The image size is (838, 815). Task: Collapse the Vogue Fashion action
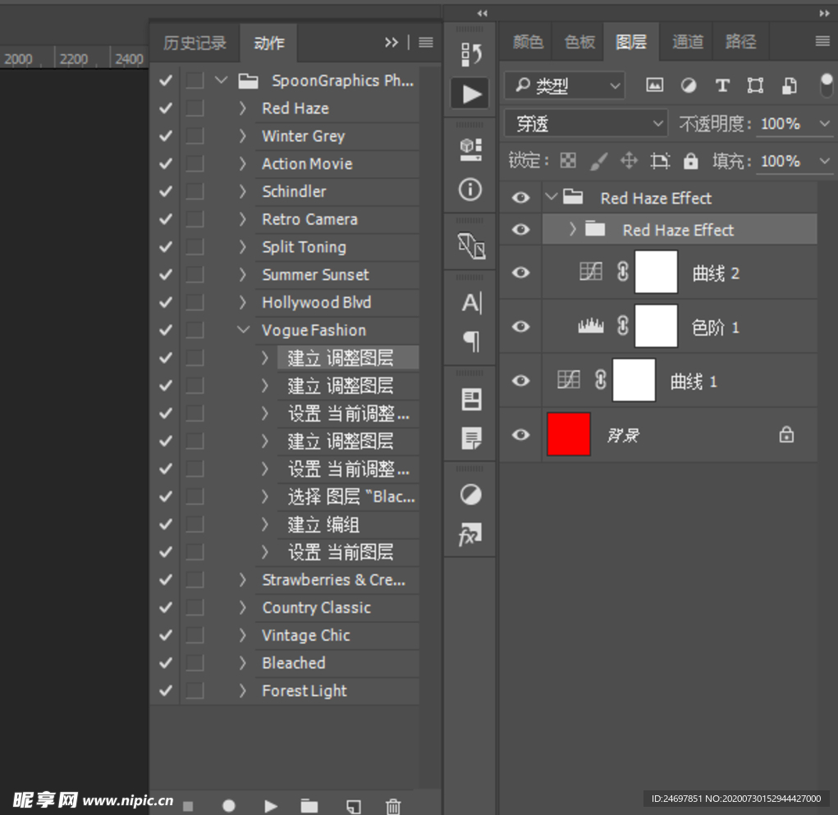click(x=243, y=330)
